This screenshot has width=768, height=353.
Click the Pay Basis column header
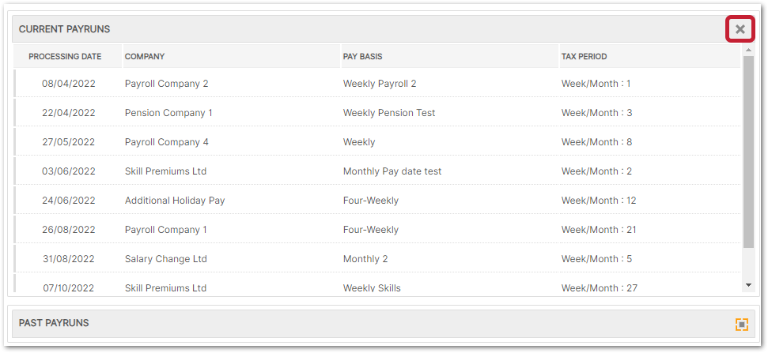pos(362,57)
